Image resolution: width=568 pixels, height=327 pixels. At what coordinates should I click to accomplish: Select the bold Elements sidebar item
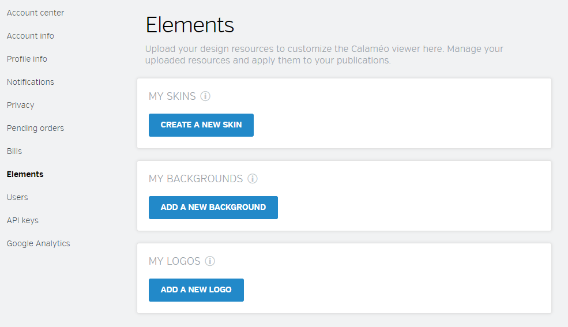[25, 174]
